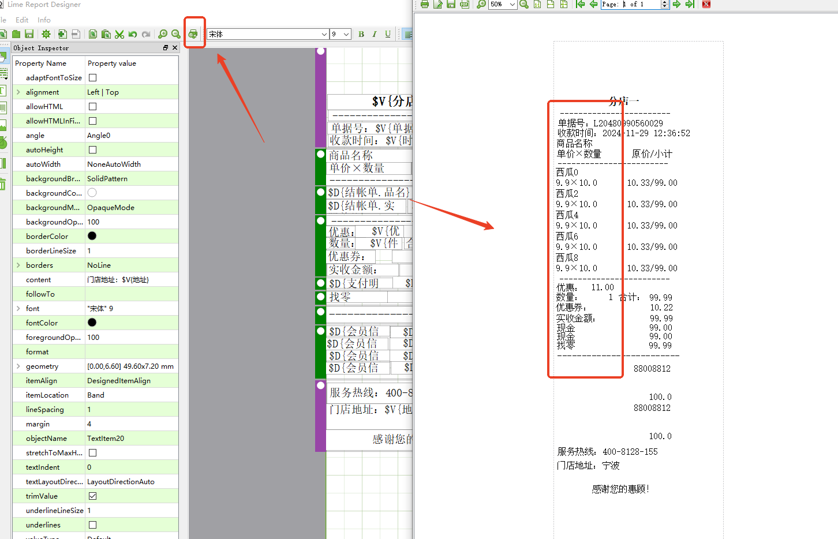Select the Image item tool
This screenshot has height=539, width=838.
click(x=3, y=125)
